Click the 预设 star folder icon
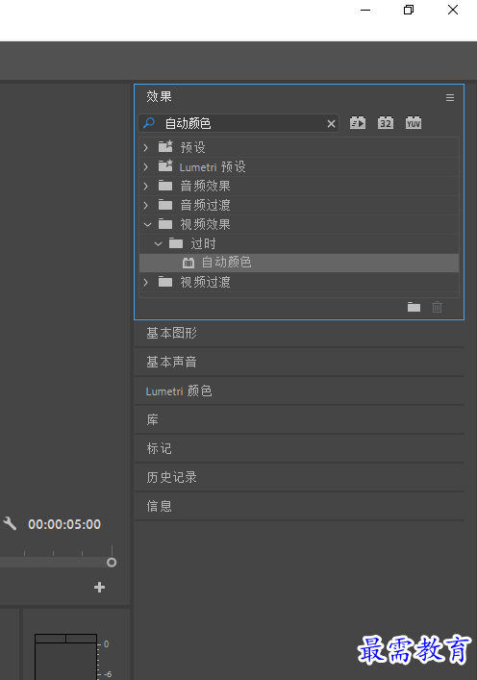The width and height of the screenshot is (477, 680). 165,146
